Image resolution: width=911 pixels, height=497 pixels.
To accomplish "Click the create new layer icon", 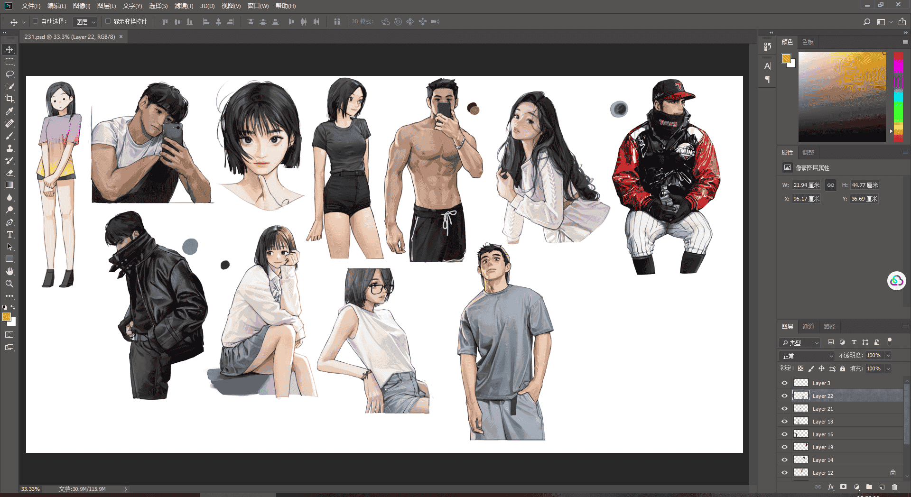I will [x=882, y=487].
